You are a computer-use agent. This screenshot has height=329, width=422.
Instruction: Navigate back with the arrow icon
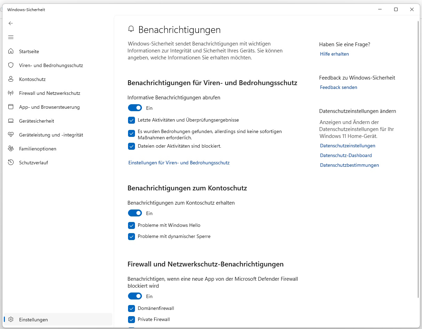(x=10, y=23)
